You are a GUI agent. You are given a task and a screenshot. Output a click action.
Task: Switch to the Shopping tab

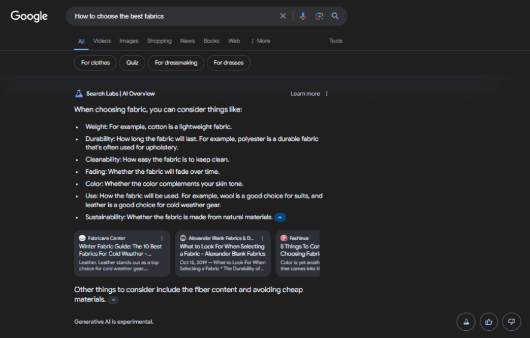coord(159,41)
